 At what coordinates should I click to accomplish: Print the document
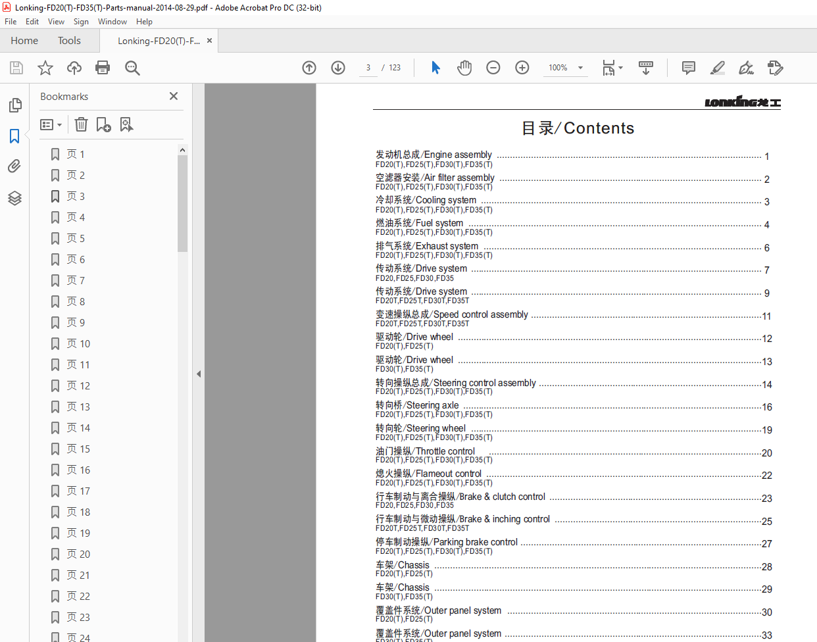103,68
